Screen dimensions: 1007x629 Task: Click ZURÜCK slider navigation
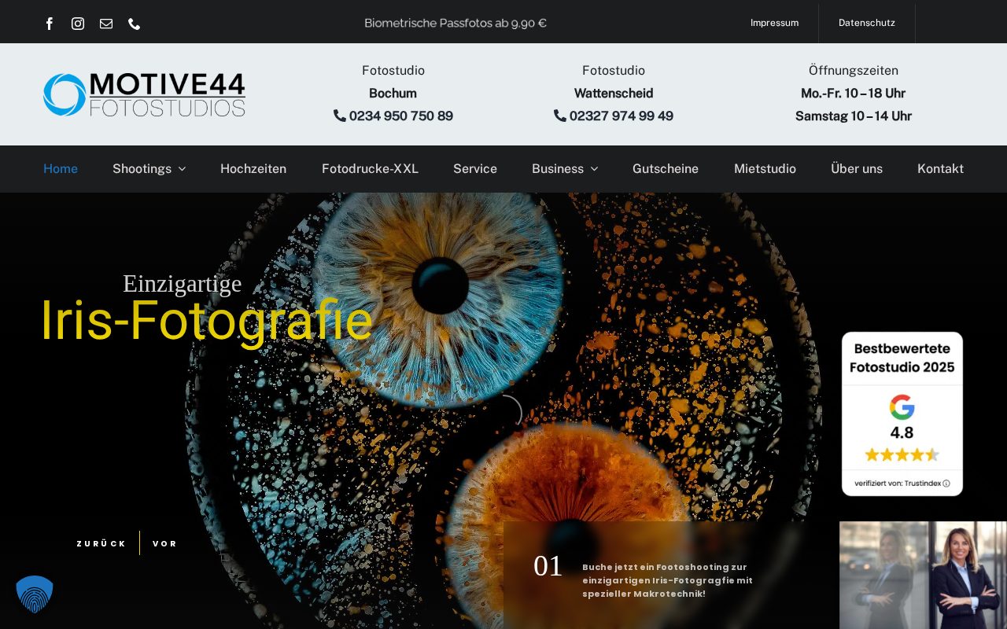coord(101,543)
